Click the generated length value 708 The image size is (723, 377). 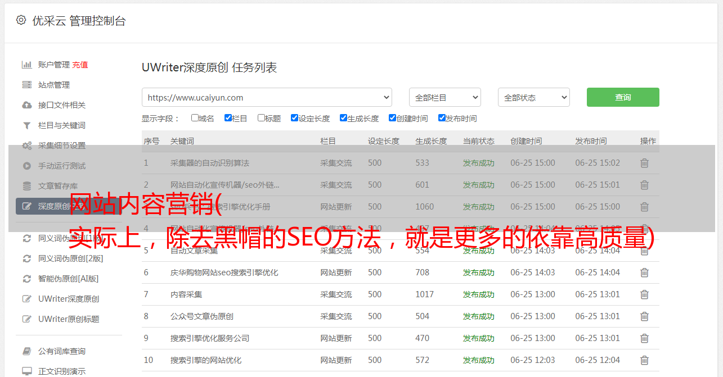(423, 272)
